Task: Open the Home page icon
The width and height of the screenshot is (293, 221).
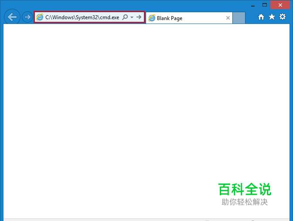Action: 261,17
